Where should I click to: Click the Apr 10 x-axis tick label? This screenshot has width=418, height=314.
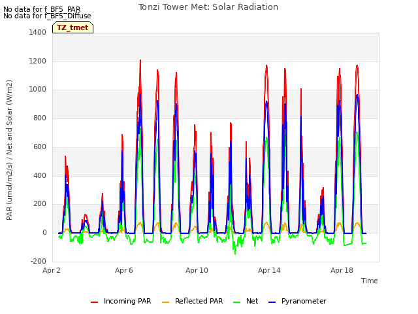(197, 270)
